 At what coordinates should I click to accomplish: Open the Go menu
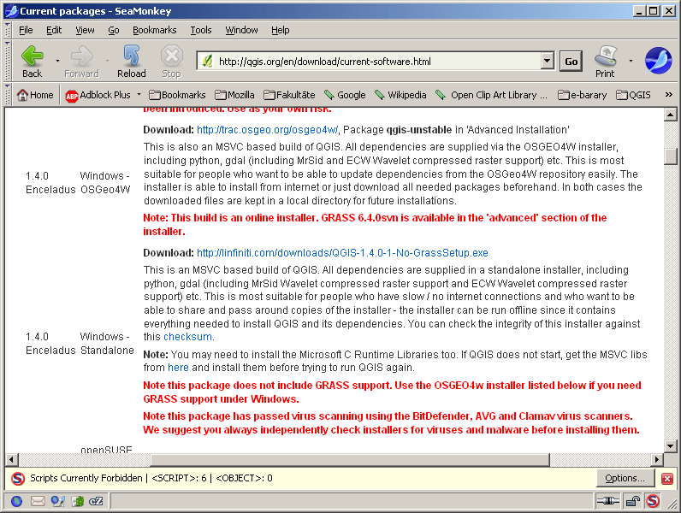113,30
